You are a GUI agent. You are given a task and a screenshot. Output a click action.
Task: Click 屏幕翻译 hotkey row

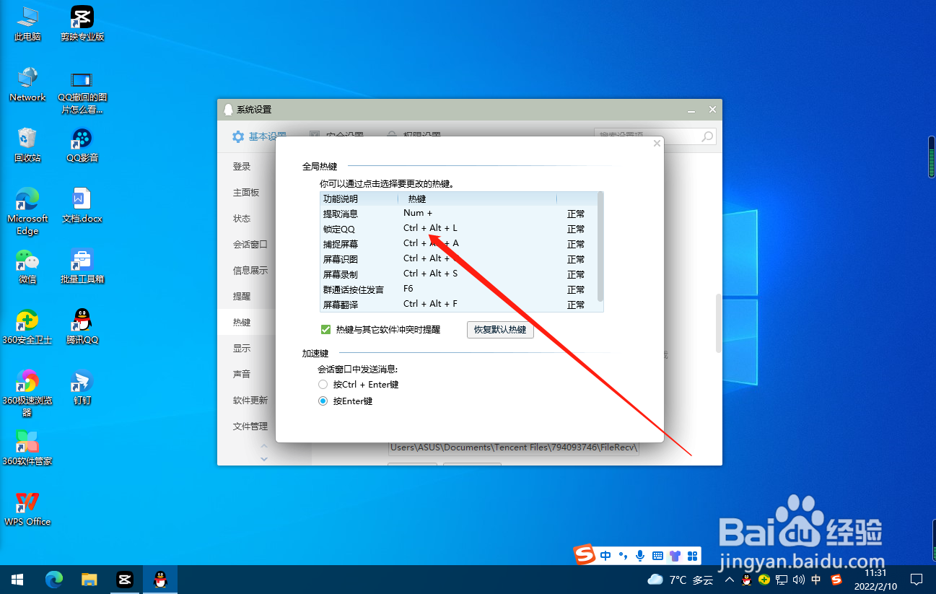pos(459,305)
